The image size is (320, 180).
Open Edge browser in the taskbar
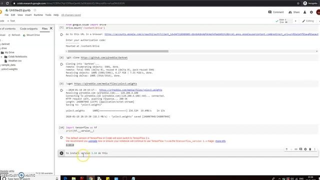click(x=65, y=178)
